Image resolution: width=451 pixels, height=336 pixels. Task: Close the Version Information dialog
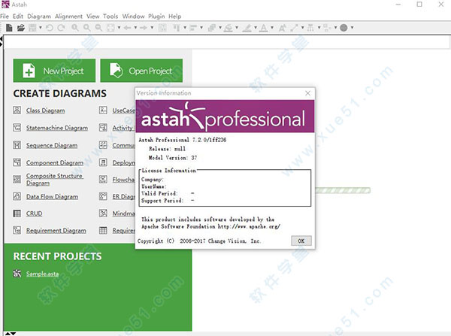tap(307, 93)
